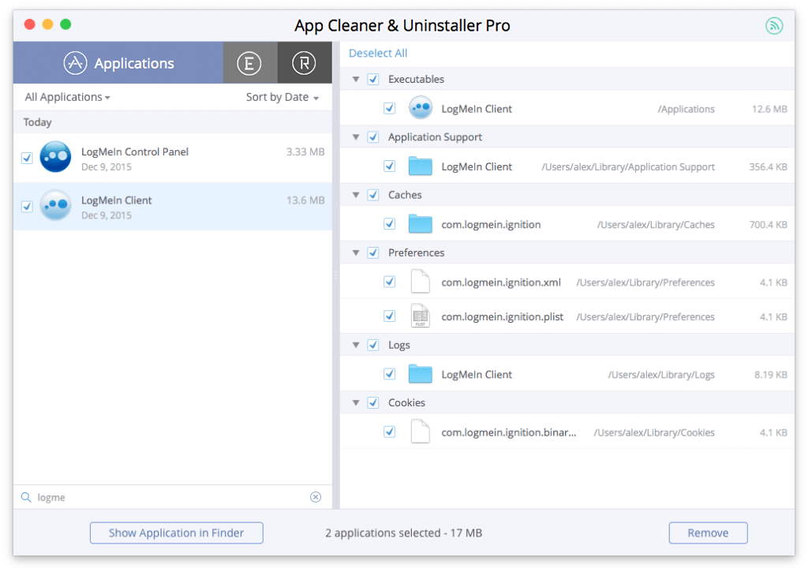Toggle the Cookies group checkbox
Screen dimensions: 808x572
pos(373,402)
